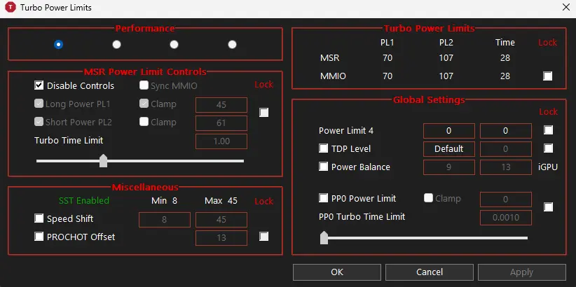576x287 pixels.
Task: Toggle the Short Power PL2 checkbox
Action: point(39,122)
